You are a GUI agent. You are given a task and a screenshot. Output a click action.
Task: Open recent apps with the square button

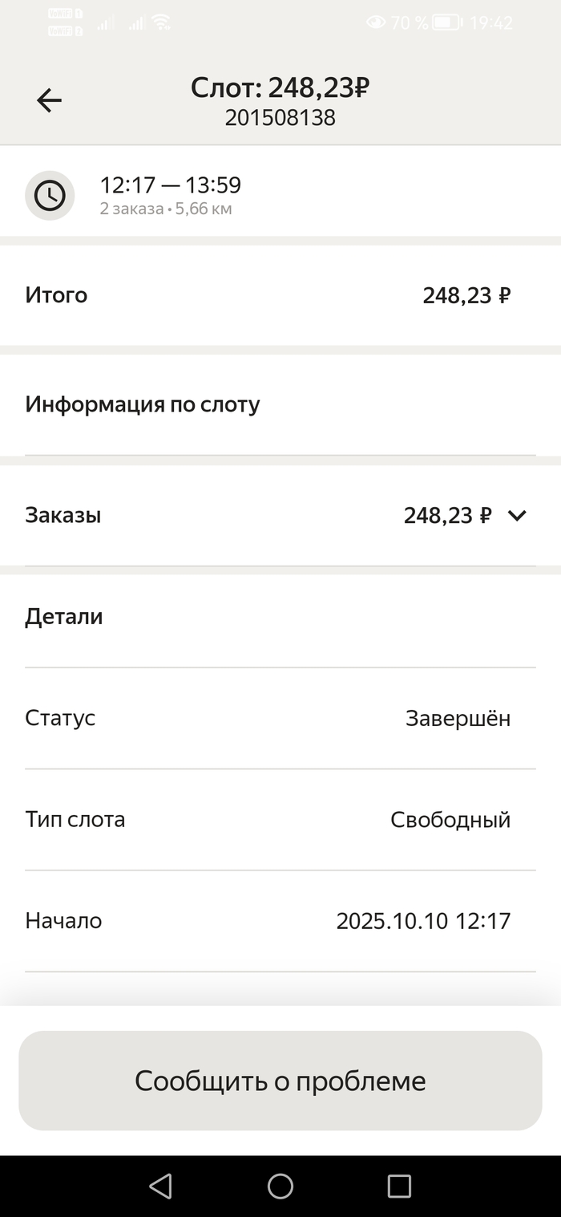(x=398, y=1186)
